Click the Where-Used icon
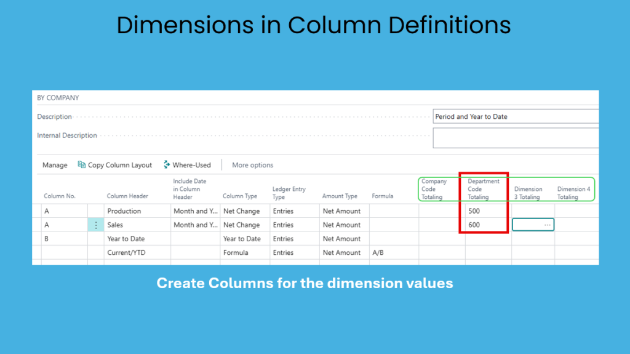The width and height of the screenshot is (630, 354). 167,165
